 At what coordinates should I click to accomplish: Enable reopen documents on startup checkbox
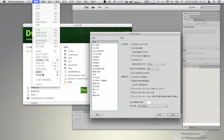(130, 52)
